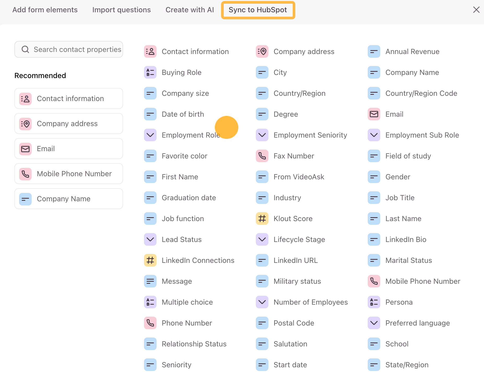Click the Klout Score number icon
Viewport: 484px width, 378px height.
[x=262, y=218]
